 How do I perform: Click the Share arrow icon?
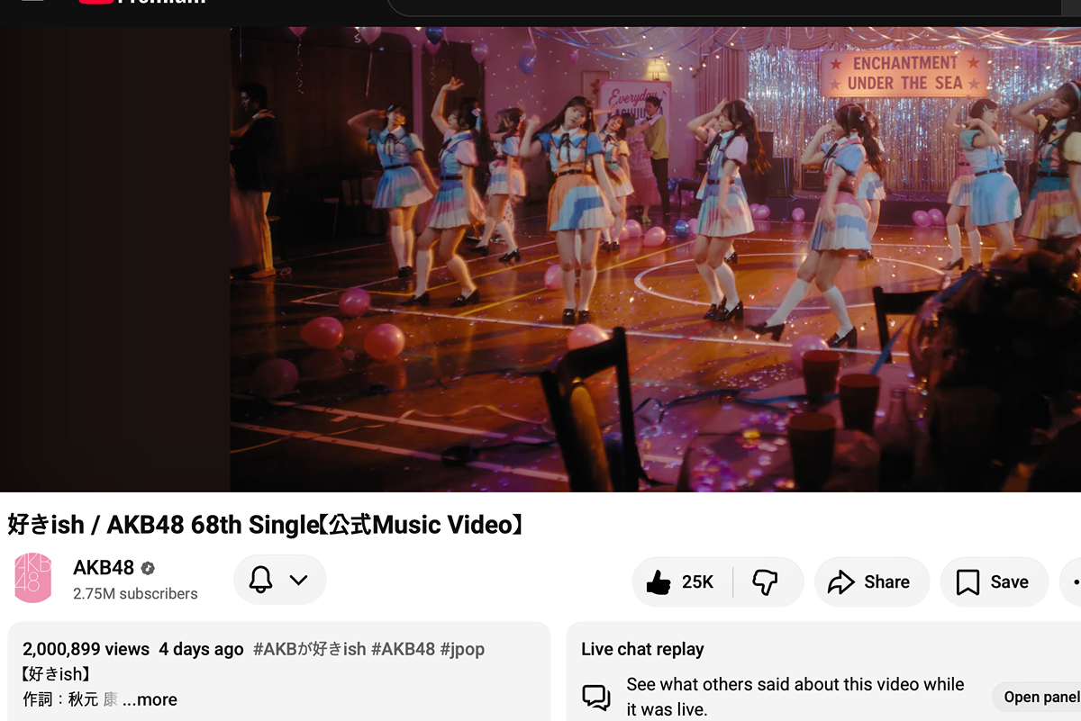(x=840, y=582)
